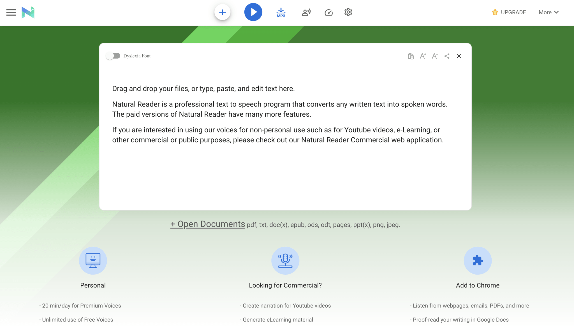This screenshot has height=326, width=574.
Task: Open the + Open Documents link
Action: [208, 224]
